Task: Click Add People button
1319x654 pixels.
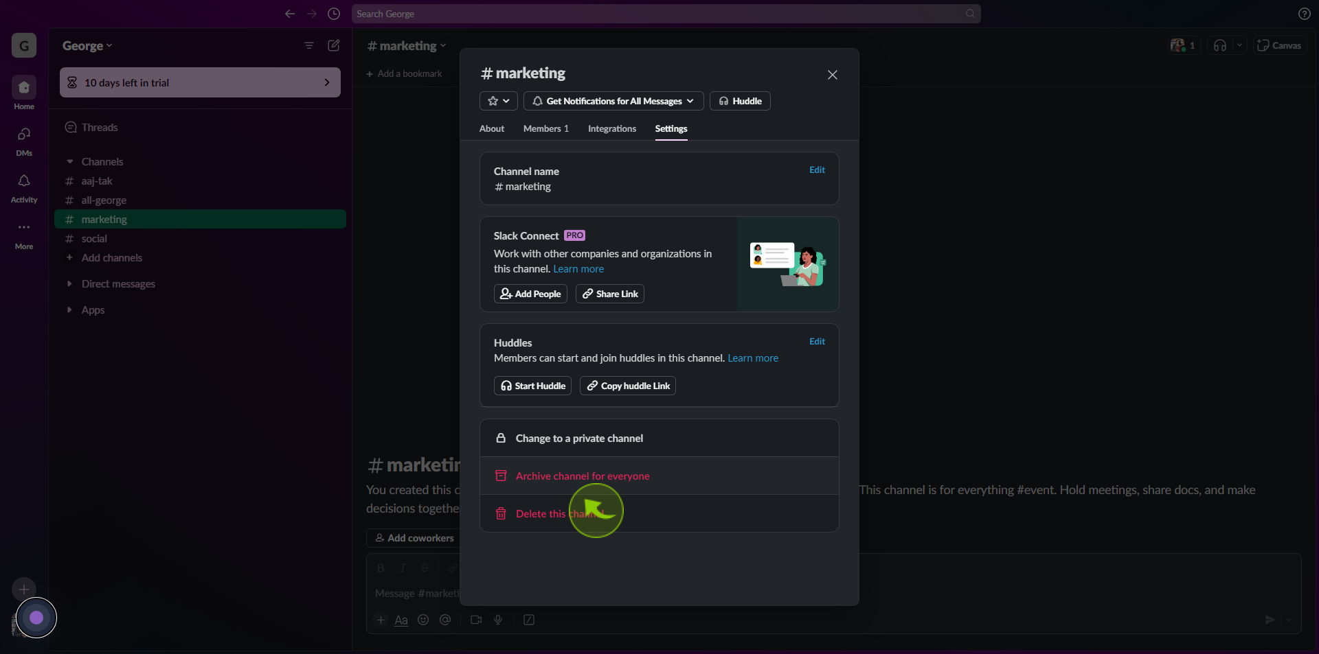Action: click(x=530, y=294)
